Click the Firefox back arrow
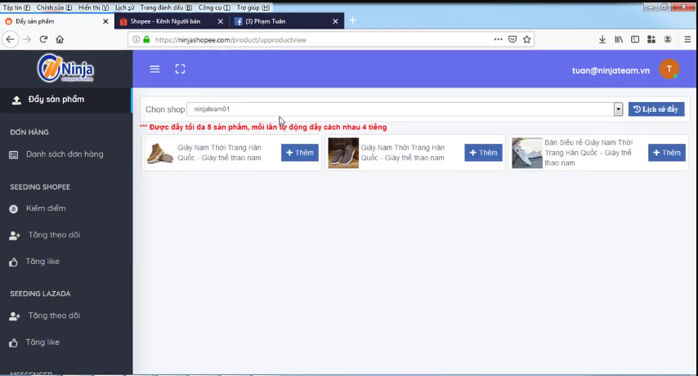Viewport: 698px width, 376px height. pos(11,39)
